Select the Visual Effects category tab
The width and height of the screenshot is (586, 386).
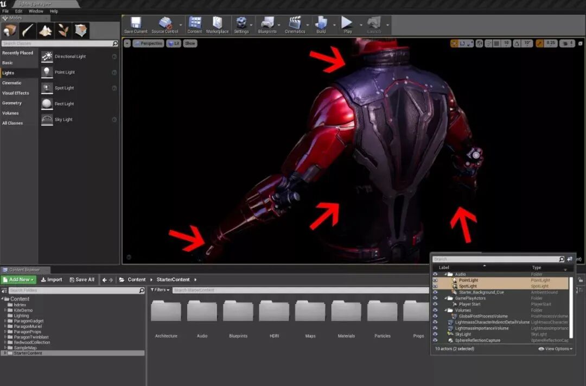(x=16, y=93)
